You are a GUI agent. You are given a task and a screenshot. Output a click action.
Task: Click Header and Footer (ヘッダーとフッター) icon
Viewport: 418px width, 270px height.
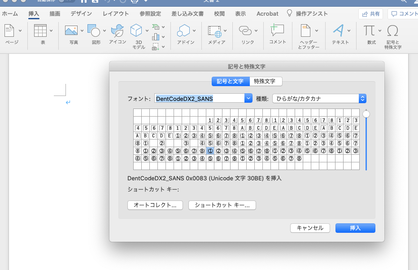[x=306, y=30]
